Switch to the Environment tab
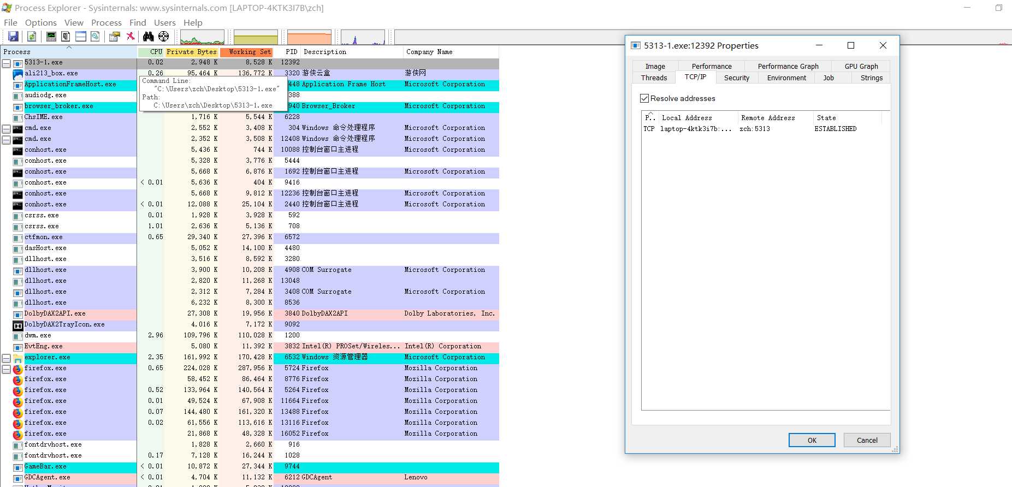The height and width of the screenshot is (487, 1012). tap(786, 78)
